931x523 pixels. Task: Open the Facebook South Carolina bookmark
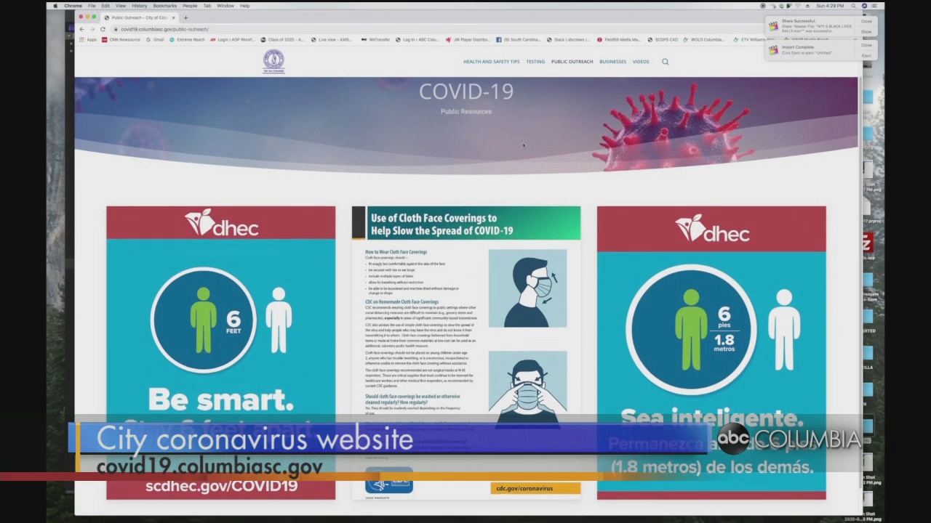coord(519,40)
